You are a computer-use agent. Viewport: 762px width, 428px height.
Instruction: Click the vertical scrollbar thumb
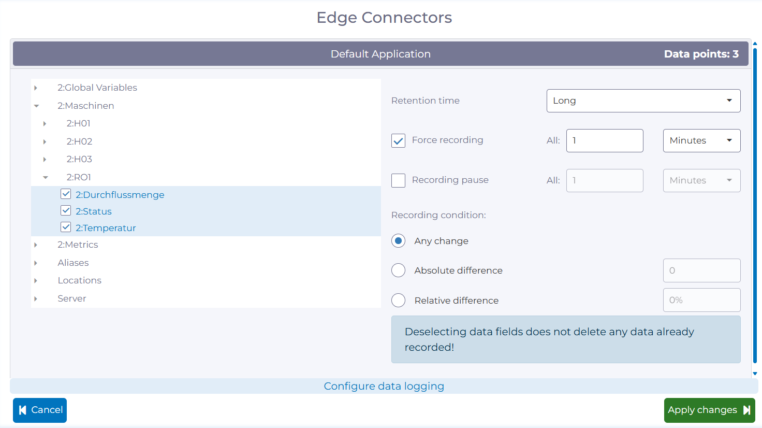pyautogui.click(x=755, y=206)
